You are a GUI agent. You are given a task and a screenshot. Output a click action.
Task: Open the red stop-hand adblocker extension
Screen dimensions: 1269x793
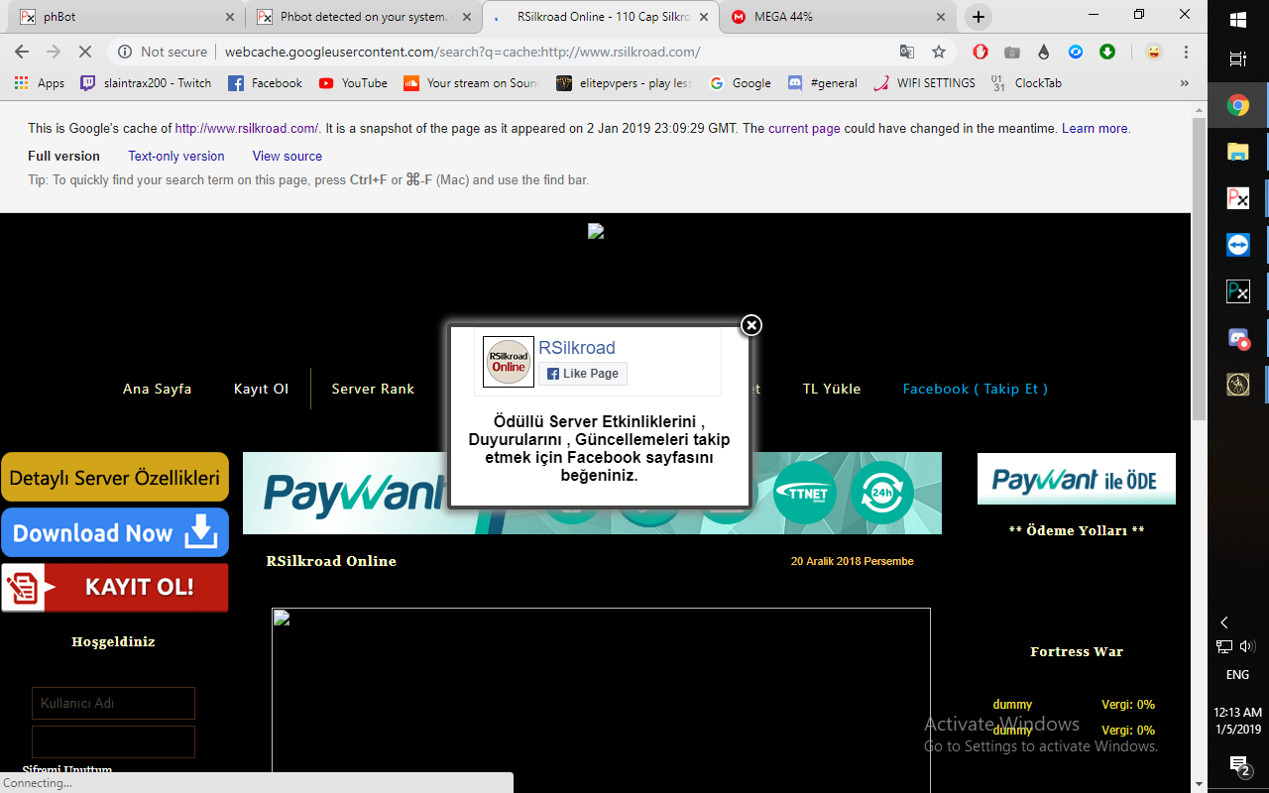tap(980, 52)
